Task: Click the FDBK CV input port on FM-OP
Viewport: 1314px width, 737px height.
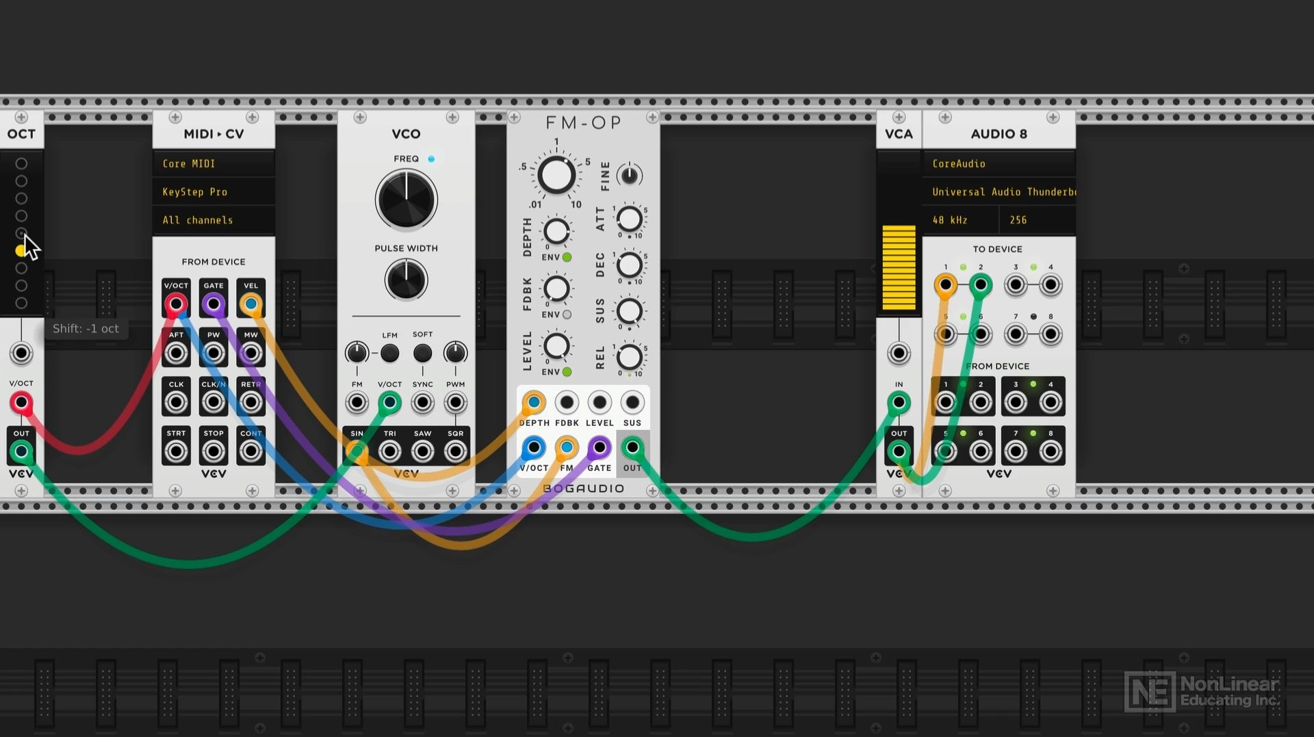Action: [x=567, y=403]
